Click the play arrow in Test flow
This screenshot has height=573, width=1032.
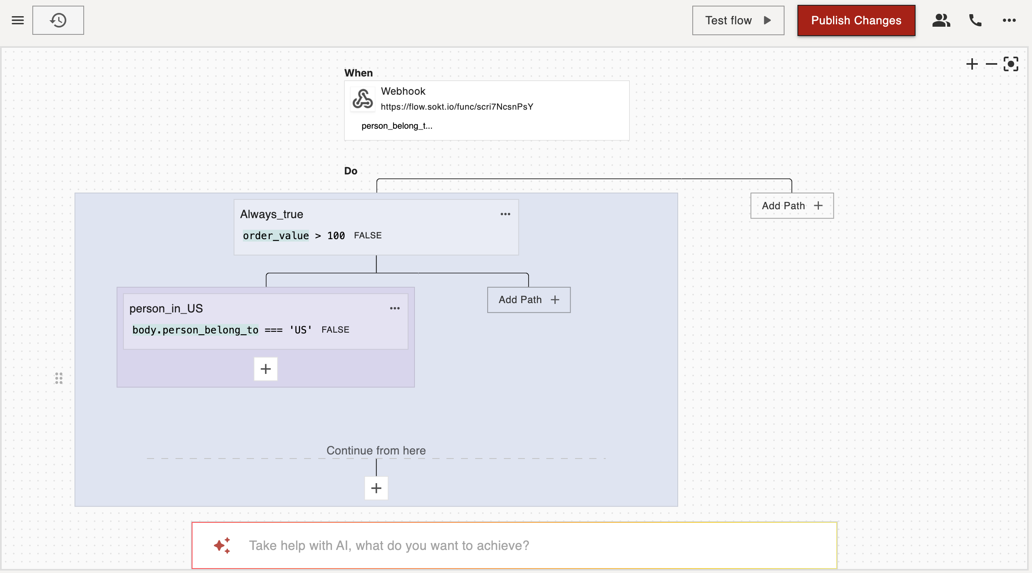(x=767, y=20)
